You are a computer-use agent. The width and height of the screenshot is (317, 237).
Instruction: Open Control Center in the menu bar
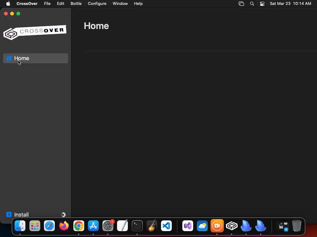click(262, 4)
